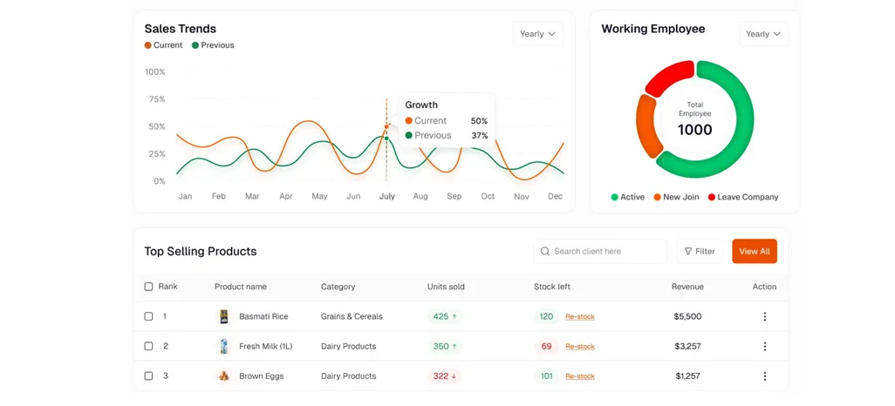Click the 350 units sold badge

[445, 346]
